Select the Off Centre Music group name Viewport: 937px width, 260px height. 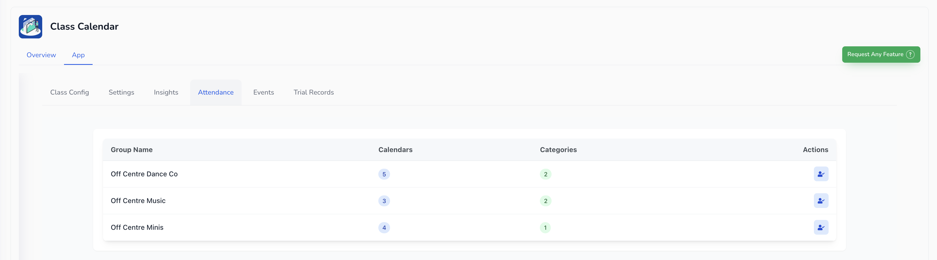(138, 201)
